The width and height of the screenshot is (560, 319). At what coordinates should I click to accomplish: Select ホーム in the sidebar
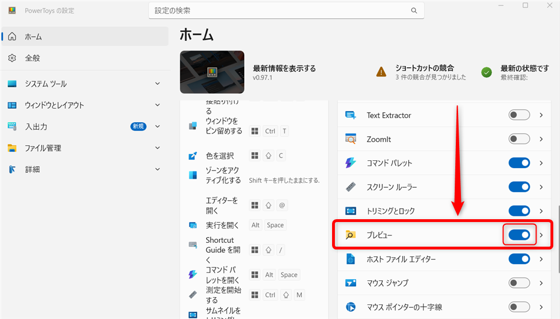85,36
